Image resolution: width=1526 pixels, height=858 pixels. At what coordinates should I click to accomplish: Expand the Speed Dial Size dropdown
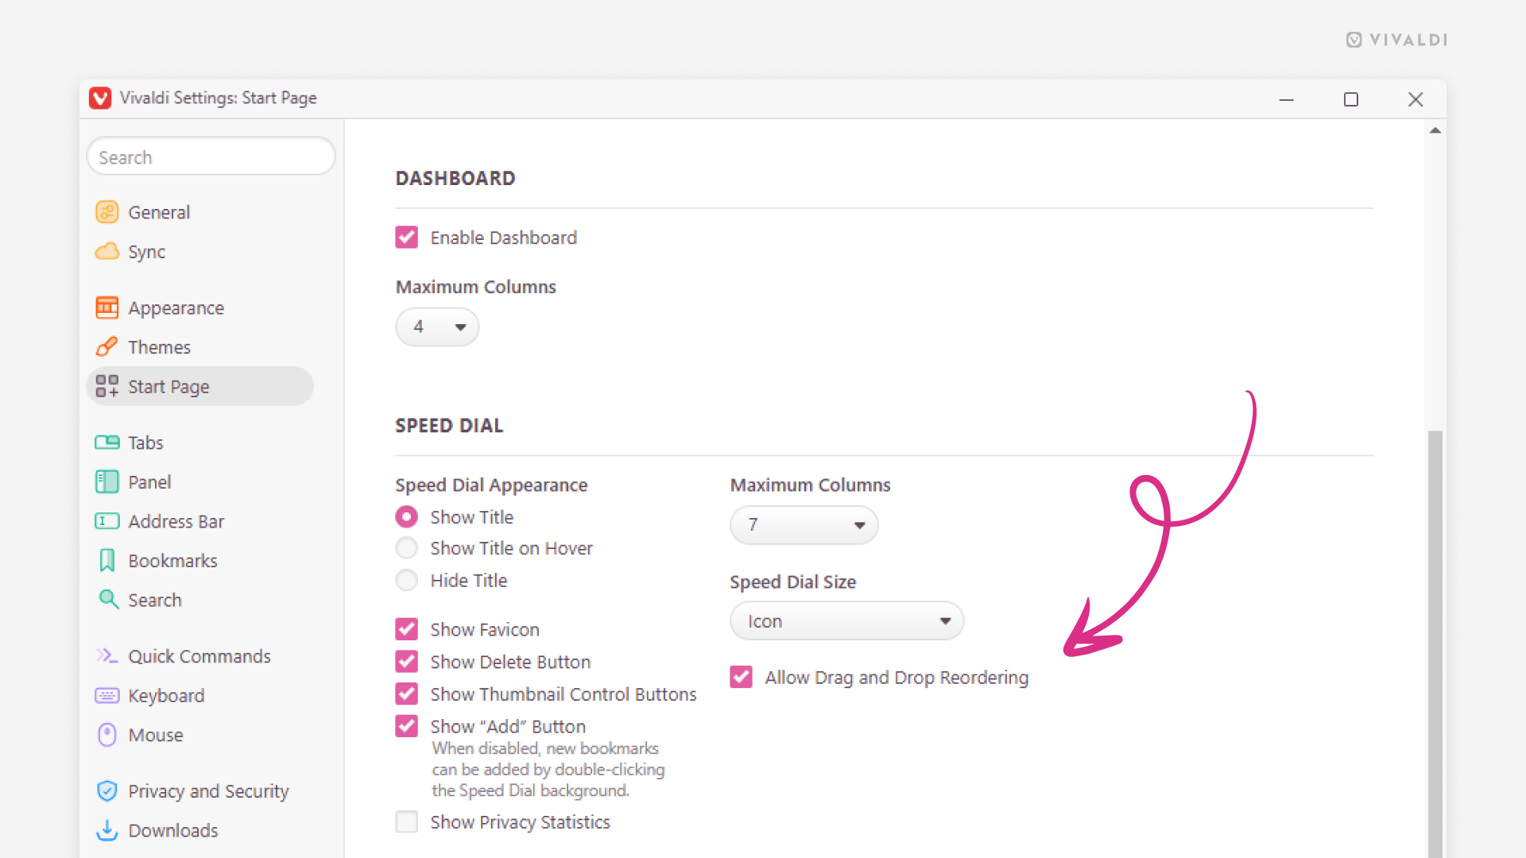[x=846, y=620]
